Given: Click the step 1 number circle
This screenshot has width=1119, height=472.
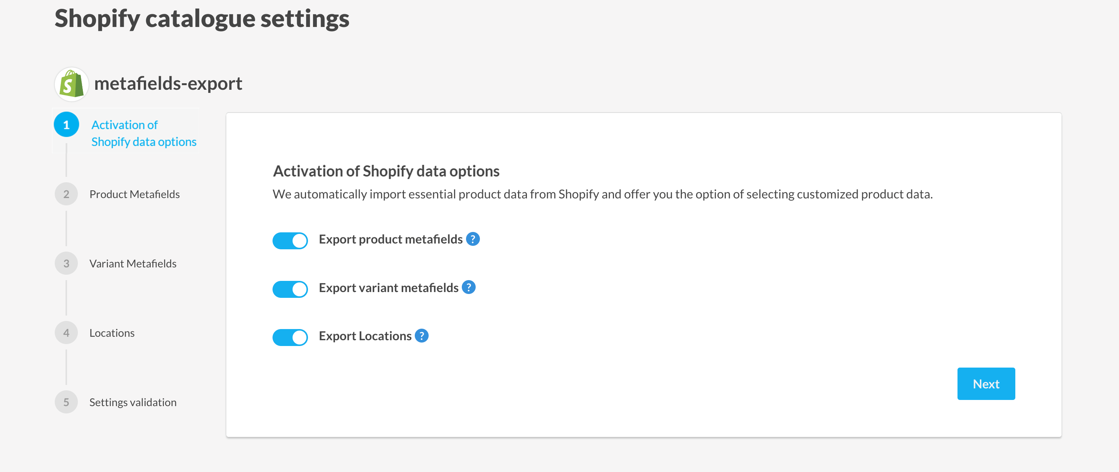Looking at the screenshot, I should (66, 124).
